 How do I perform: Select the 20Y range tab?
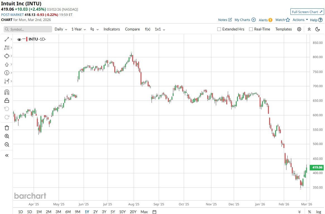133,212
